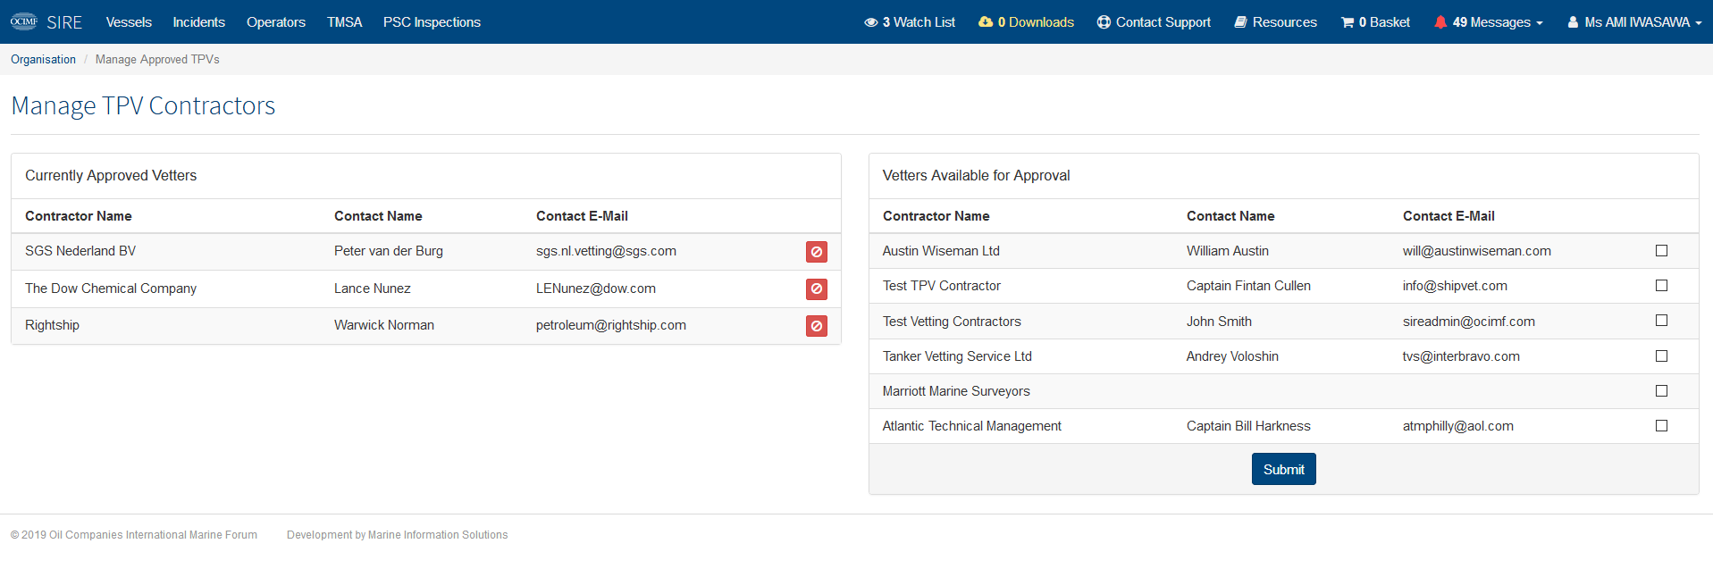Open Downloads via the cloud icon

[x=986, y=22]
